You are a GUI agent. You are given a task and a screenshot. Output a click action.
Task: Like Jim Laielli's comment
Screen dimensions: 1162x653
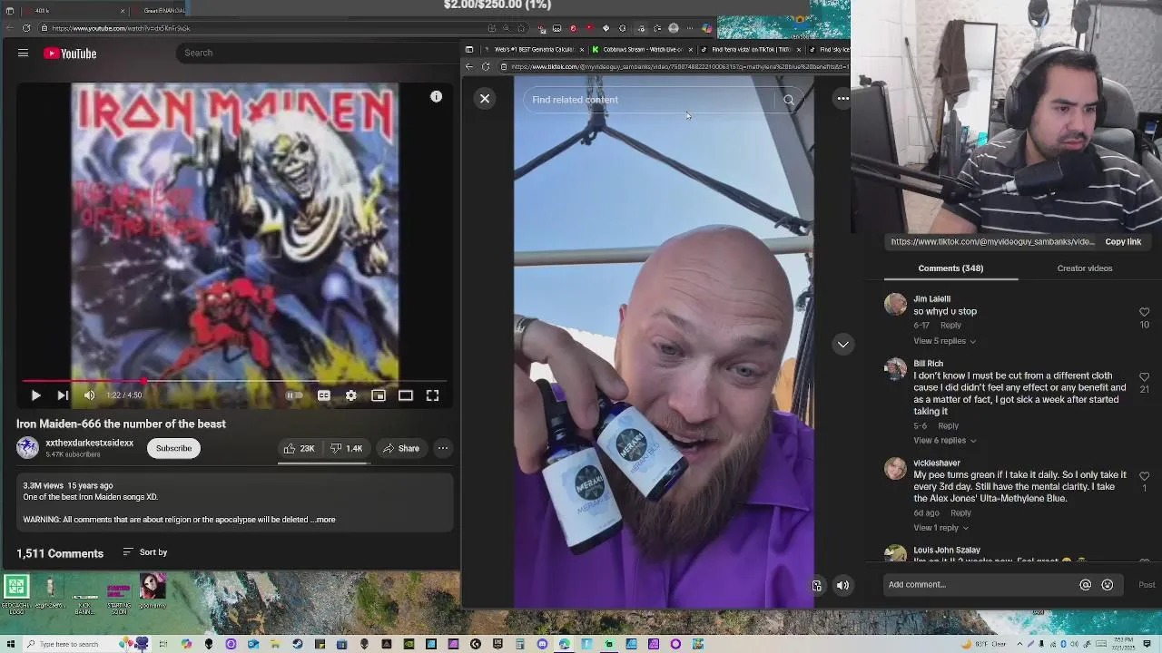coord(1144,312)
